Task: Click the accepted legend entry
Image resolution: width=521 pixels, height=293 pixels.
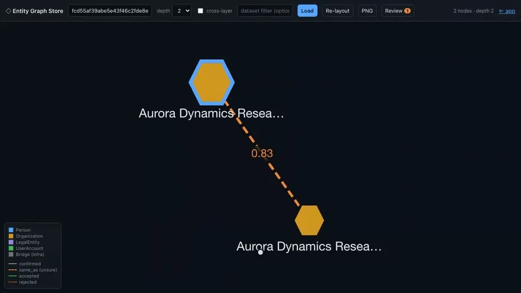Action: [24, 276]
